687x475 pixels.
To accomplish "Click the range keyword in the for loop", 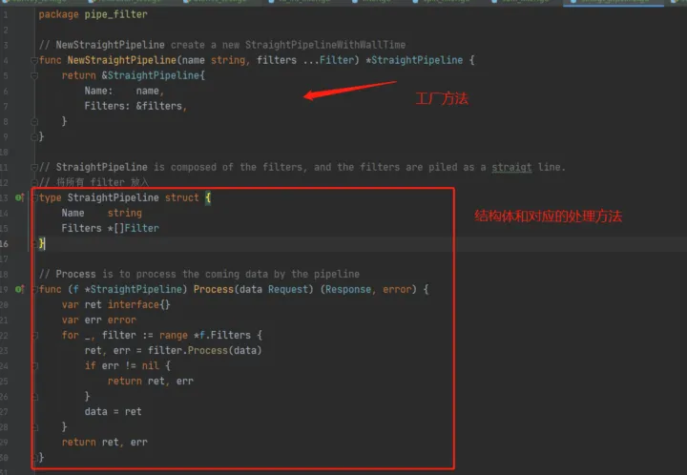I will pyautogui.click(x=173, y=336).
